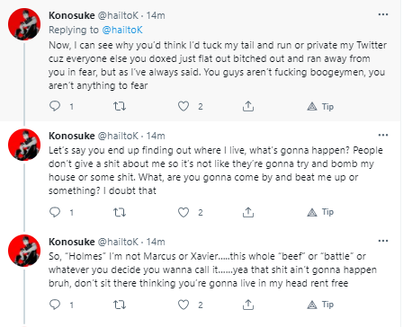Open the second tweet's three-dot menu

tap(383, 135)
